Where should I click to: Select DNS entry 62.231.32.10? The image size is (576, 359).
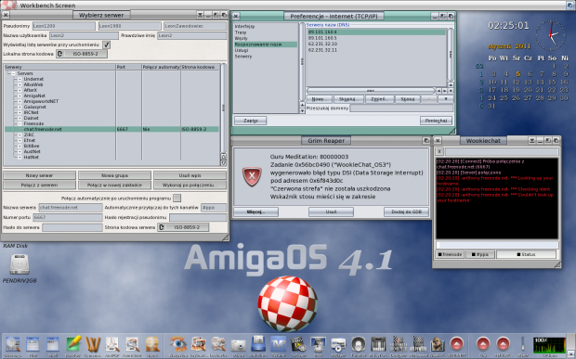click(376, 44)
